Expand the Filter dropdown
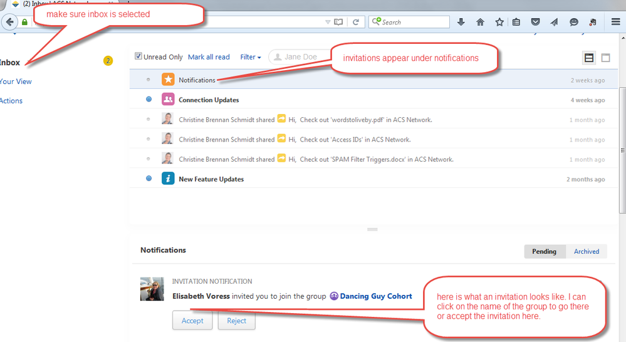Viewport: 626px width, 342px height. click(x=250, y=57)
